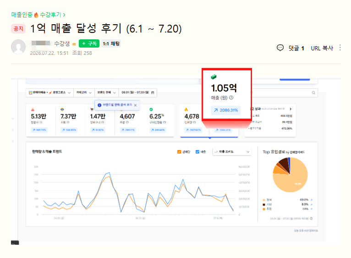
Task: Click the cart icon above 1.47만
Action: [x=92, y=109]
